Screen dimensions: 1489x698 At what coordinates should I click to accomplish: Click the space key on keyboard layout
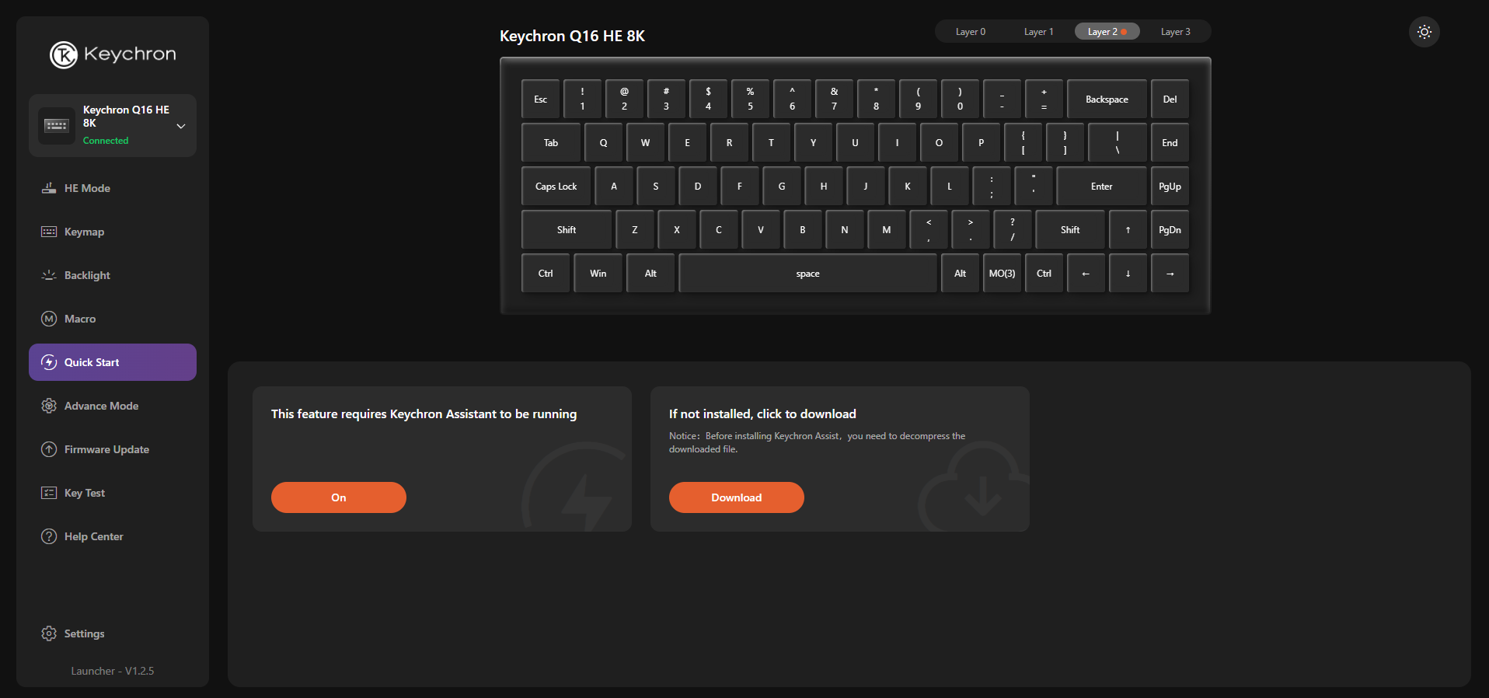pyautogui.click(x=807, y=274)
